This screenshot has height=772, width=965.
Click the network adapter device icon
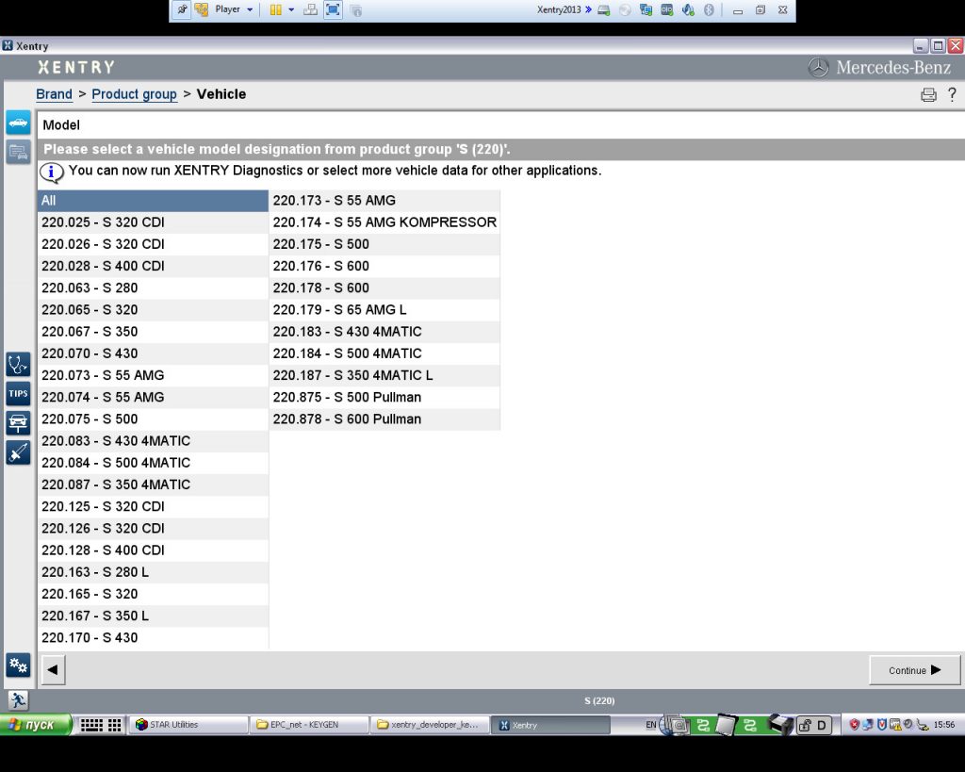click(x=646, y=9)
